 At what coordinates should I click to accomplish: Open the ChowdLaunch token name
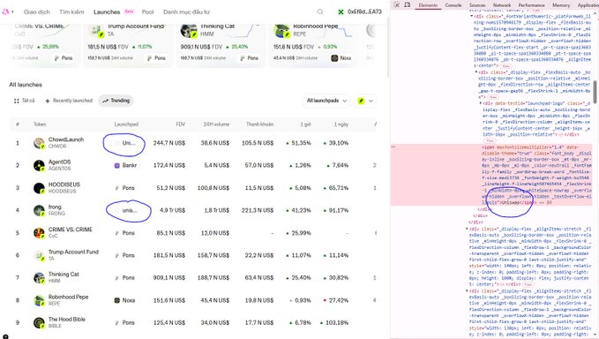65,139
